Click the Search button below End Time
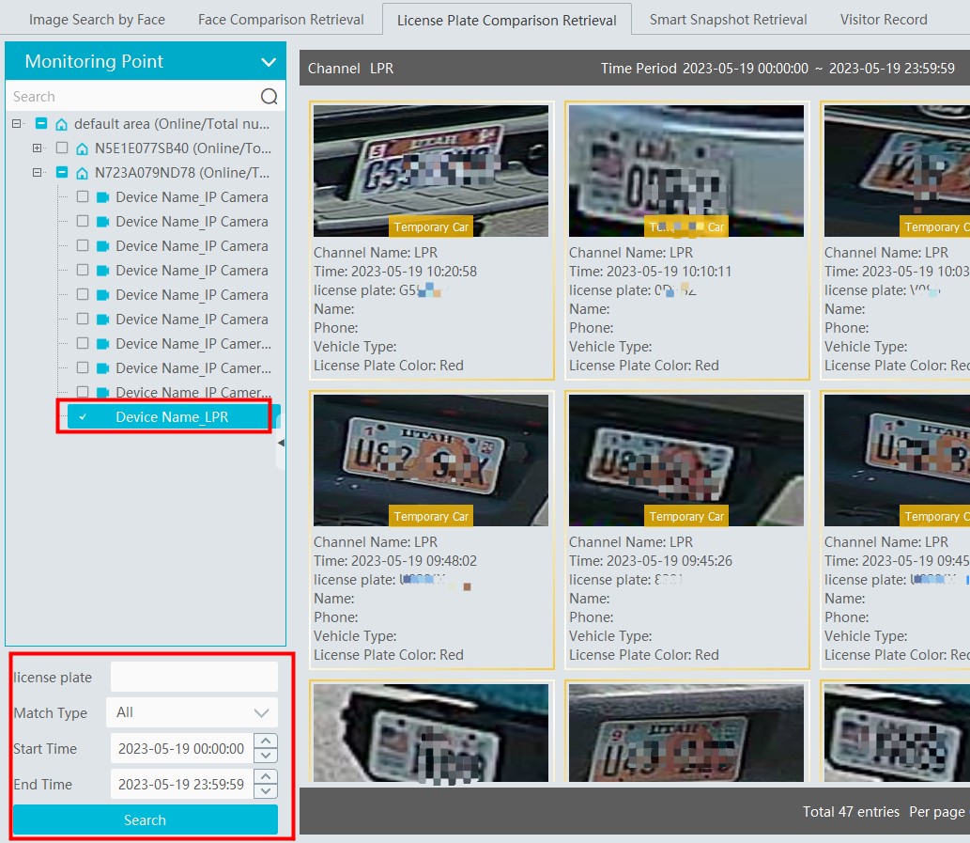 145,820
